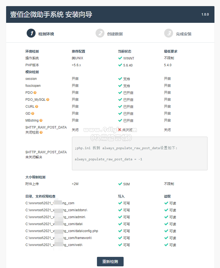Screen dimensions: 220x268
Task: Click the step 1 circle icon
Action: coord(31,33)
